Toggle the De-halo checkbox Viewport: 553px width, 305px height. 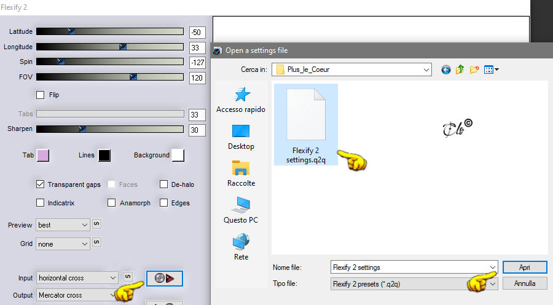[x=163, y=184]
